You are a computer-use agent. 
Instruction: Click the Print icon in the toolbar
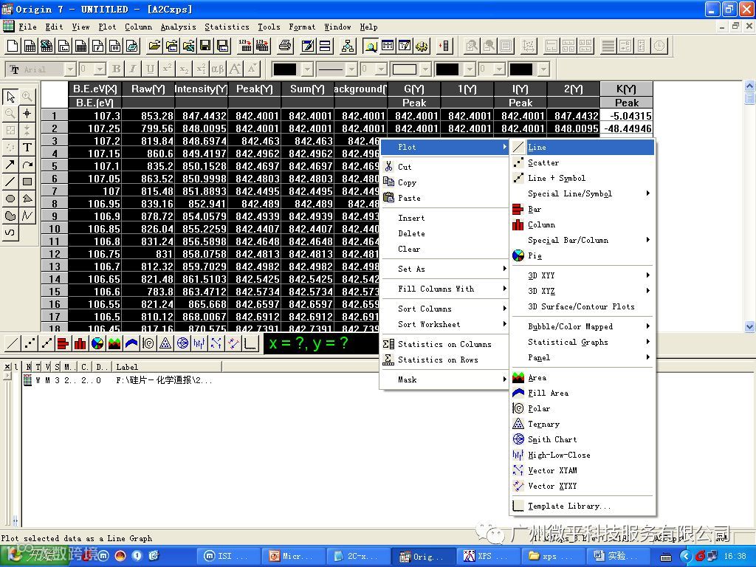coord(285,46)
